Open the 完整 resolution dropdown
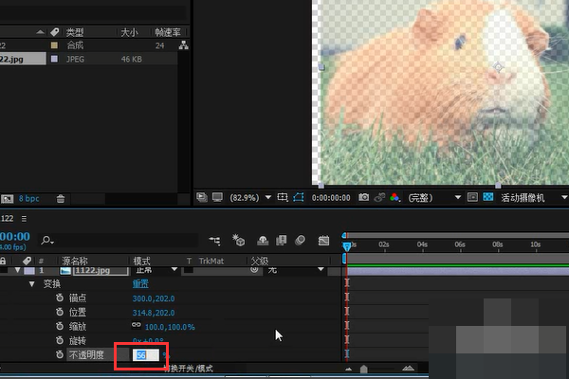This screenshot has width=569, height=379. tap(434, 198)
